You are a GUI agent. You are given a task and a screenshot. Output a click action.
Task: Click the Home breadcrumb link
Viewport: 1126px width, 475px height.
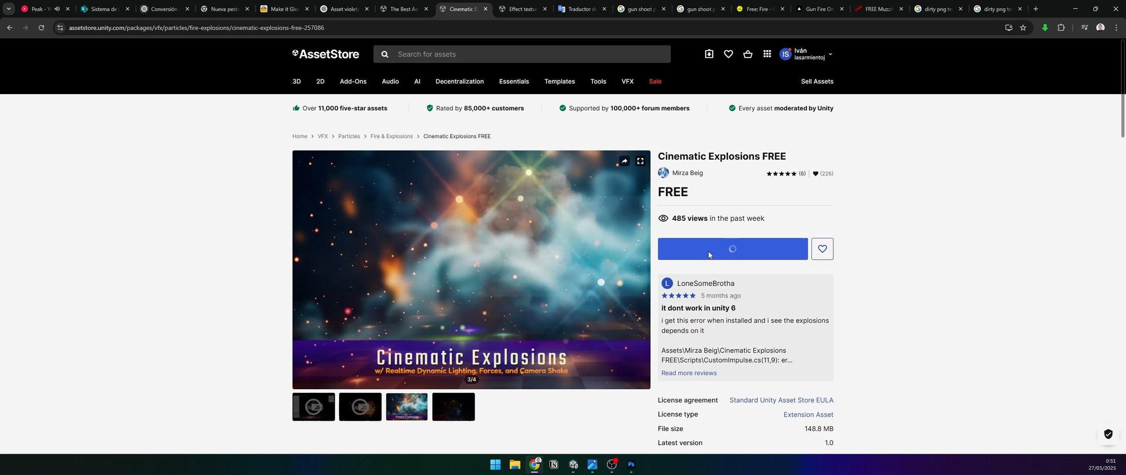tap(300, 136)
